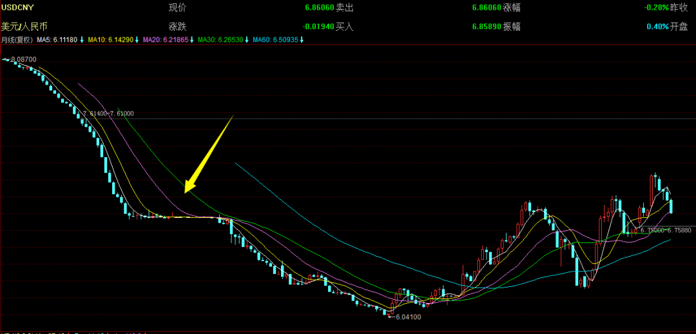This screenshot has height=334, width=696.
Task: Click the USDCNY symbol title
Action: point(17,7)
